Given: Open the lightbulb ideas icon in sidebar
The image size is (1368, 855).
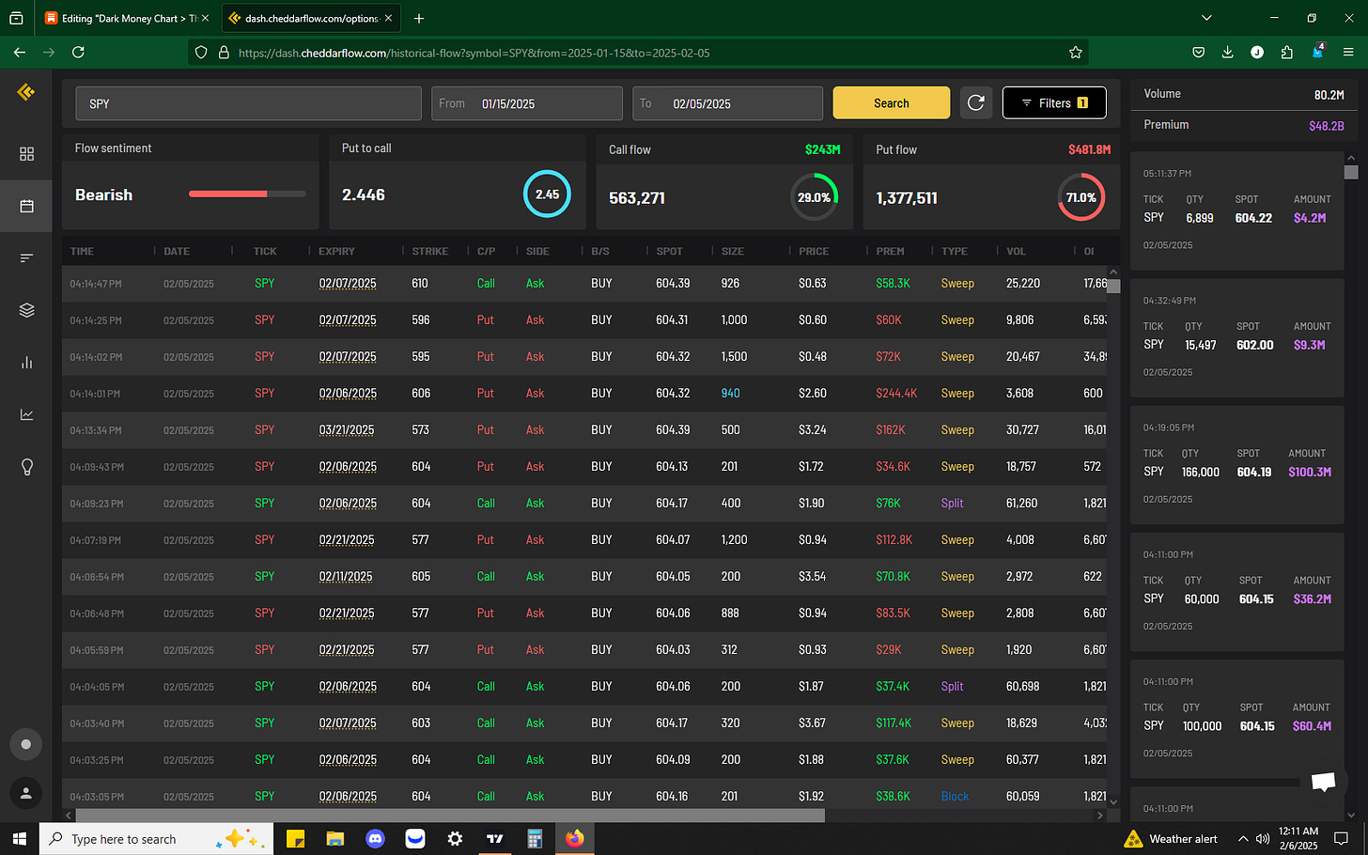Looking at the screenshot, I should coord(26,467).
